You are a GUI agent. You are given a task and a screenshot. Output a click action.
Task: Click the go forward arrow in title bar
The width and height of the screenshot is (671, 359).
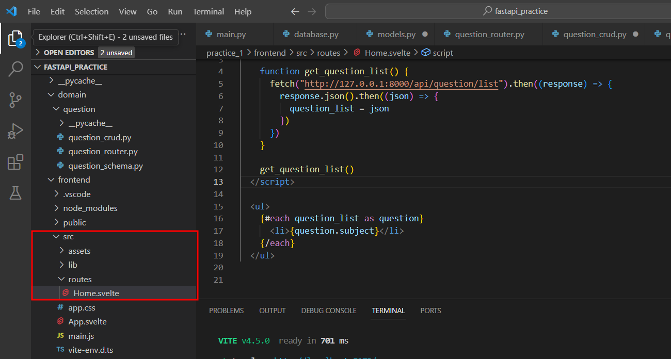click(312, 11)
